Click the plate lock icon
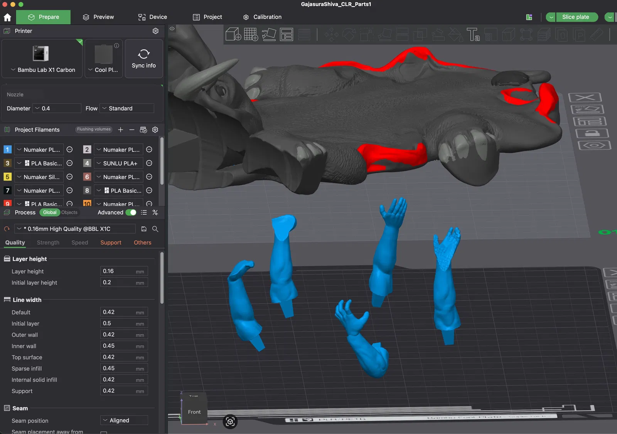This screenshot has height=434, width=617. coord(592,133)
